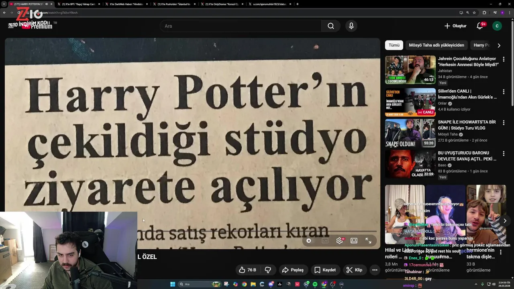This screenshot has width=514, height=289.
Task: Open options menu for the Jahrein video
Action: coord(504,59)
